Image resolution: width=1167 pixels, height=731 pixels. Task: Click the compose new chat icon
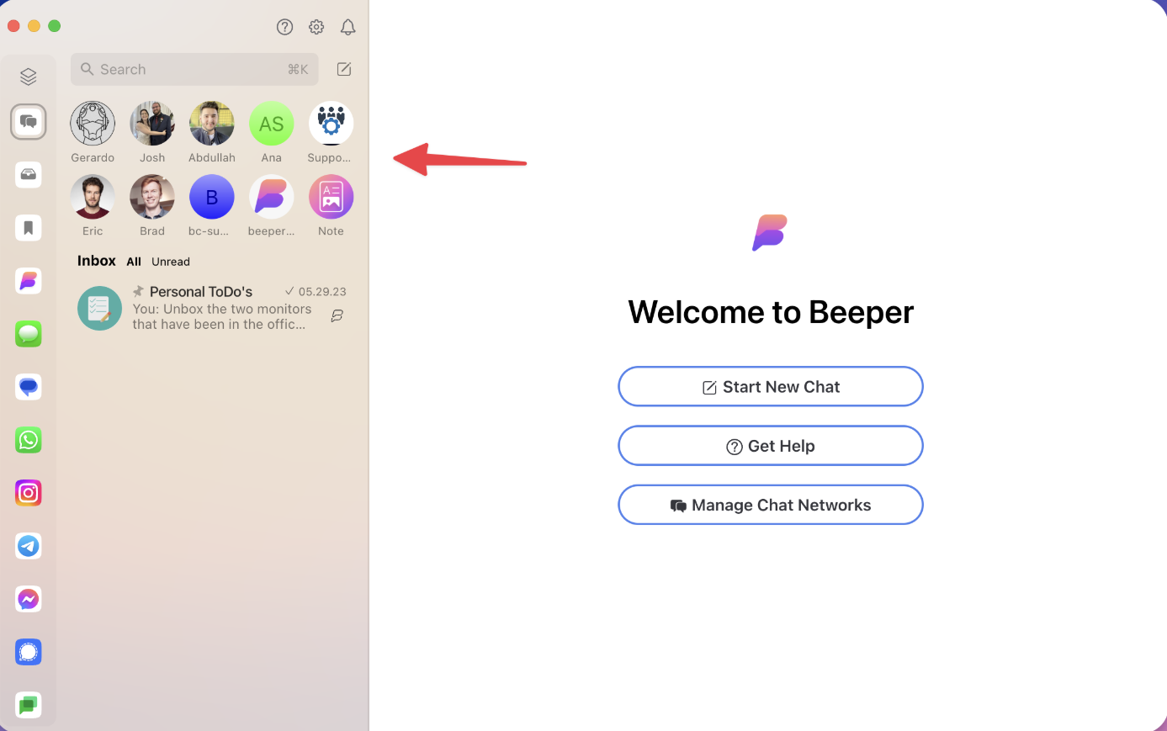coord(344,69)
